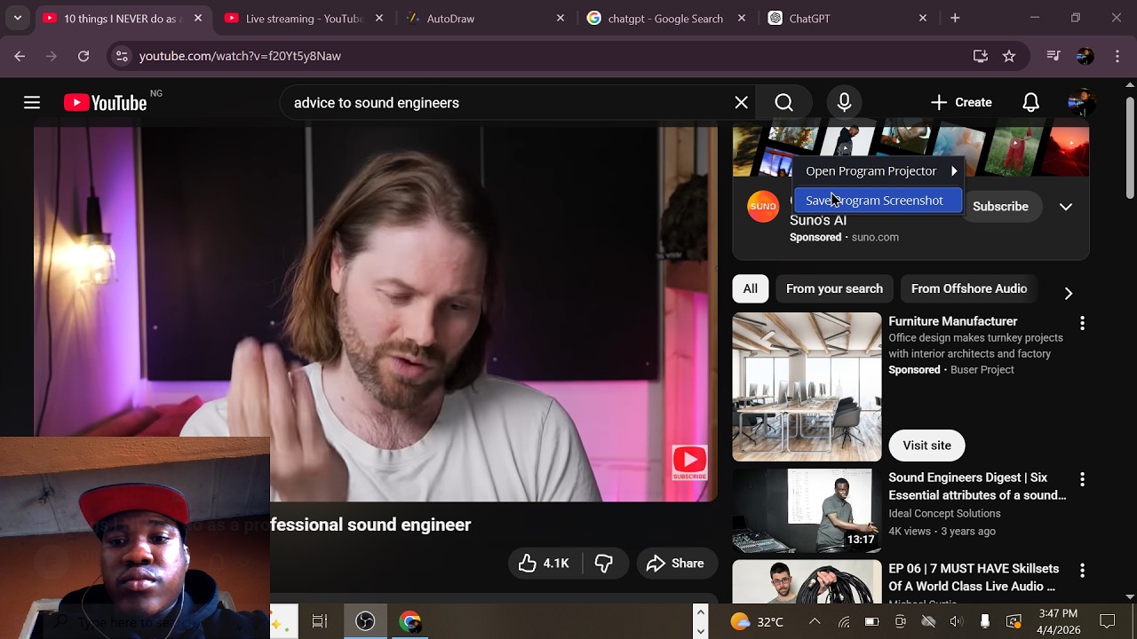Close the AutoDraw tab
The image size is (1137, 639).
561,18
